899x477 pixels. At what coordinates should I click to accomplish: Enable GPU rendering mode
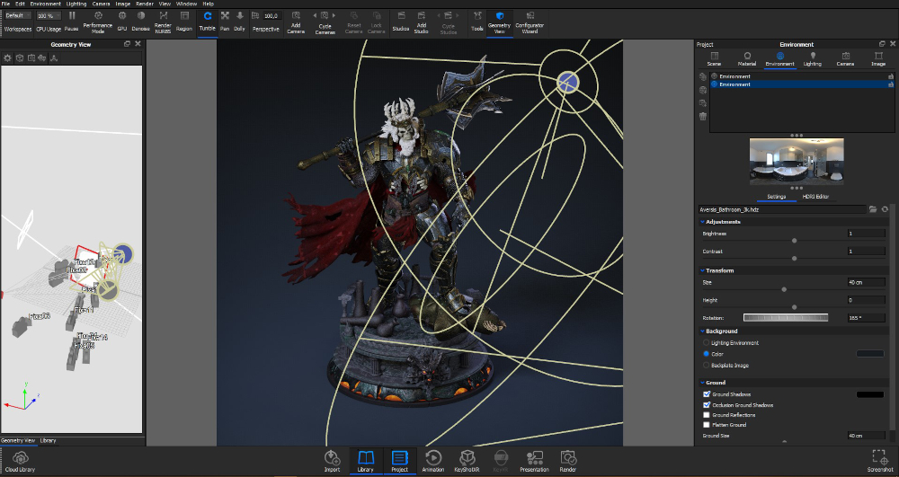(122, 22)
